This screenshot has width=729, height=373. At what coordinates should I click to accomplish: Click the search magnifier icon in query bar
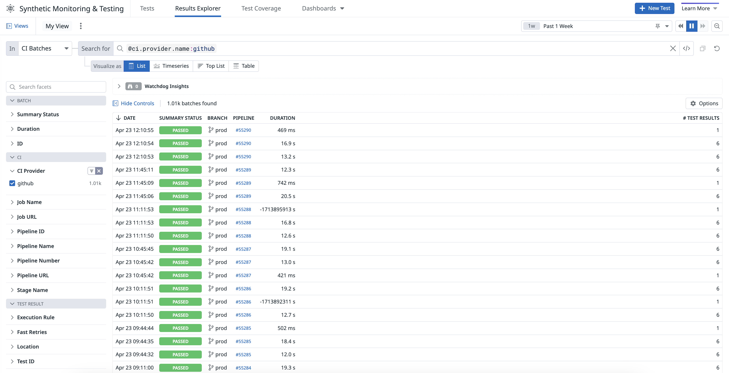(120, 48)
